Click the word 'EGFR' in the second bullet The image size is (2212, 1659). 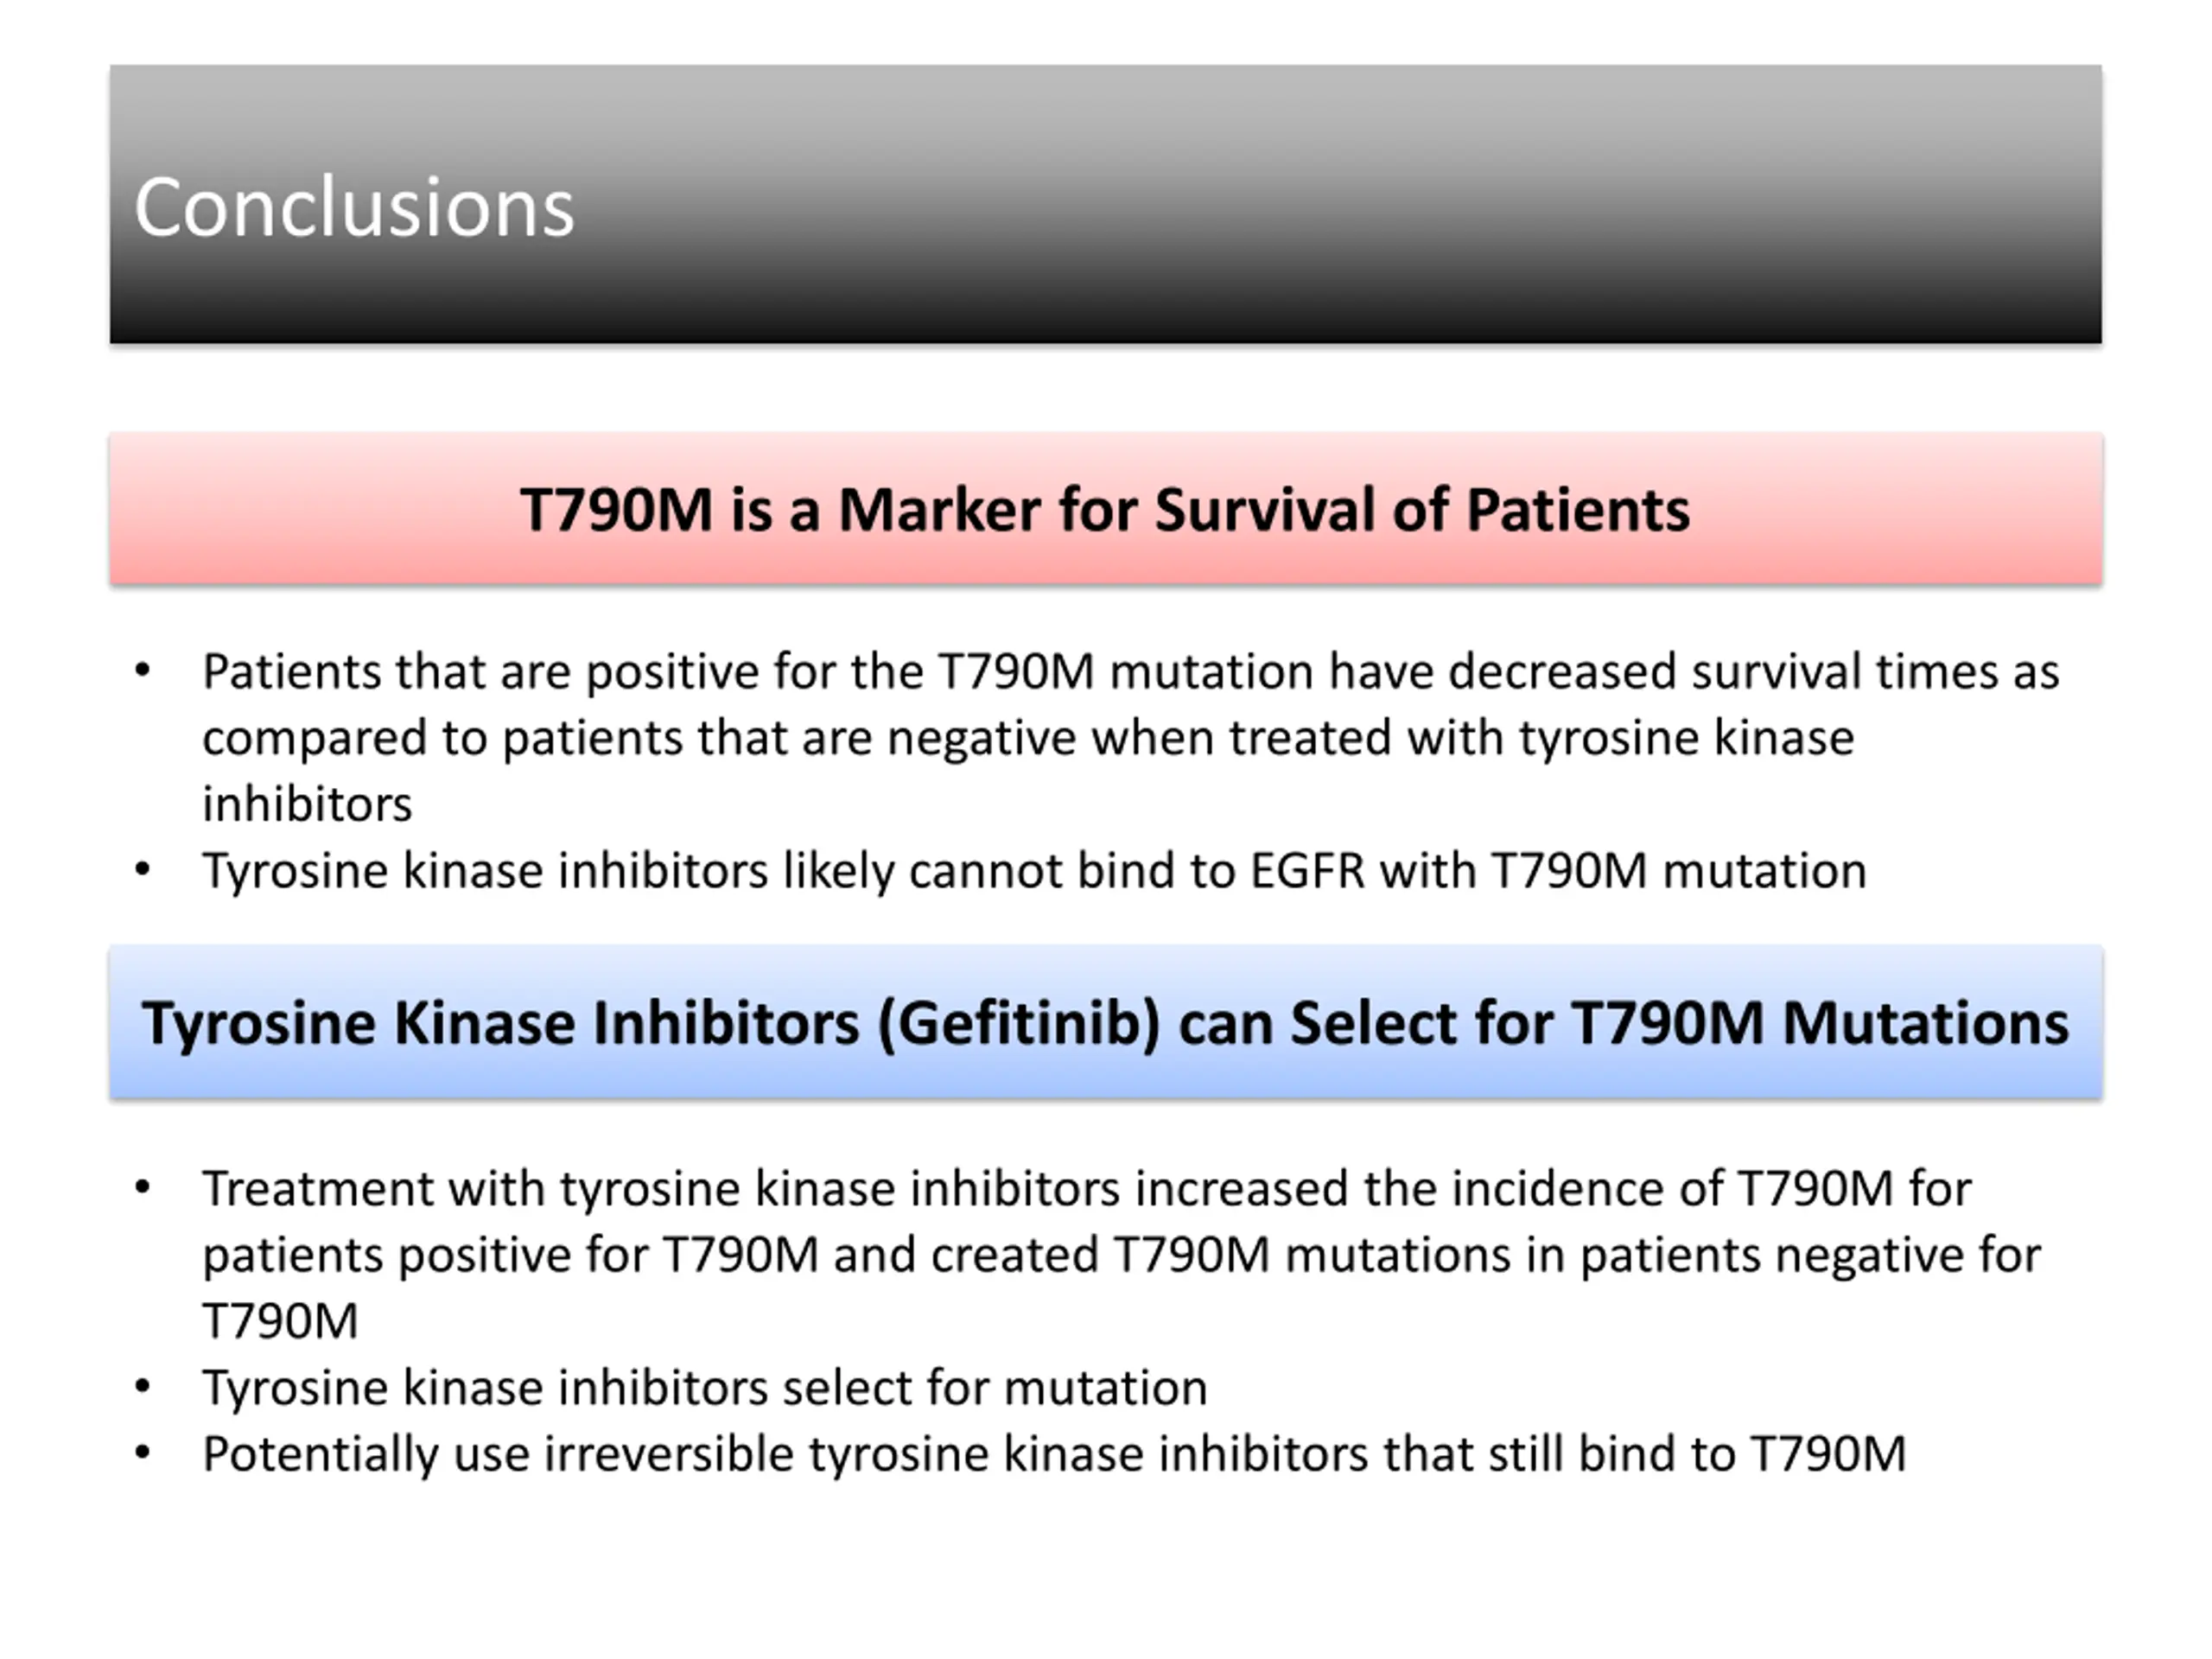pos(1307,871)
